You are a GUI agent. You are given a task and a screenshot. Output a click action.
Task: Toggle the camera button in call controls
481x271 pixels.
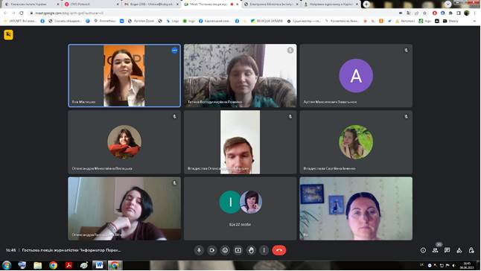click(212, 250)
